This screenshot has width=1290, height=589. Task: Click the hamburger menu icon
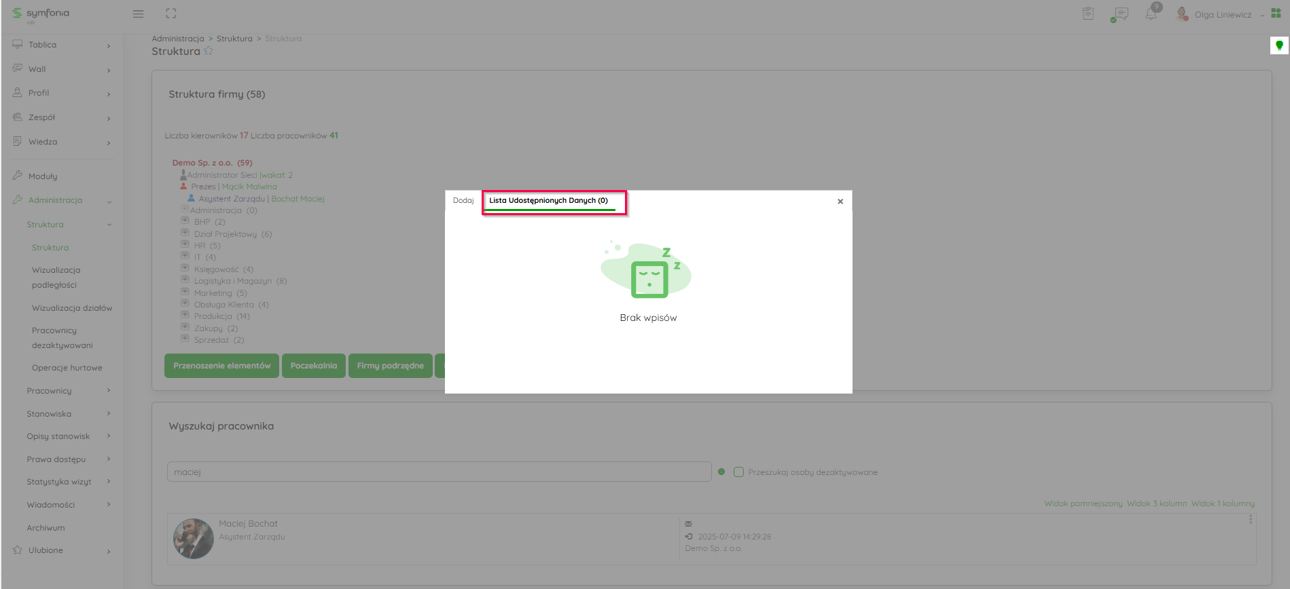click(x=138, y=14)
